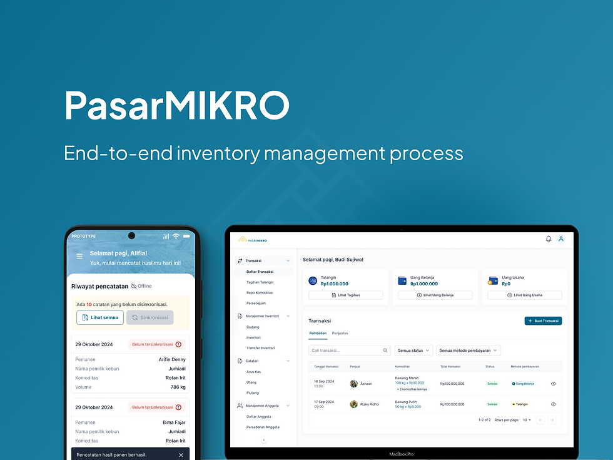Open the rows per page dropdown
Image resolution: width=613 pixels, height=460 pixels.
coord(527,420)
